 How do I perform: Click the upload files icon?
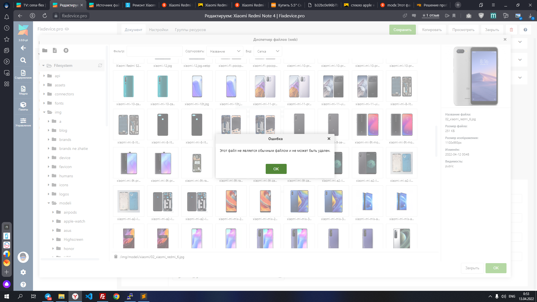[66, 50]
